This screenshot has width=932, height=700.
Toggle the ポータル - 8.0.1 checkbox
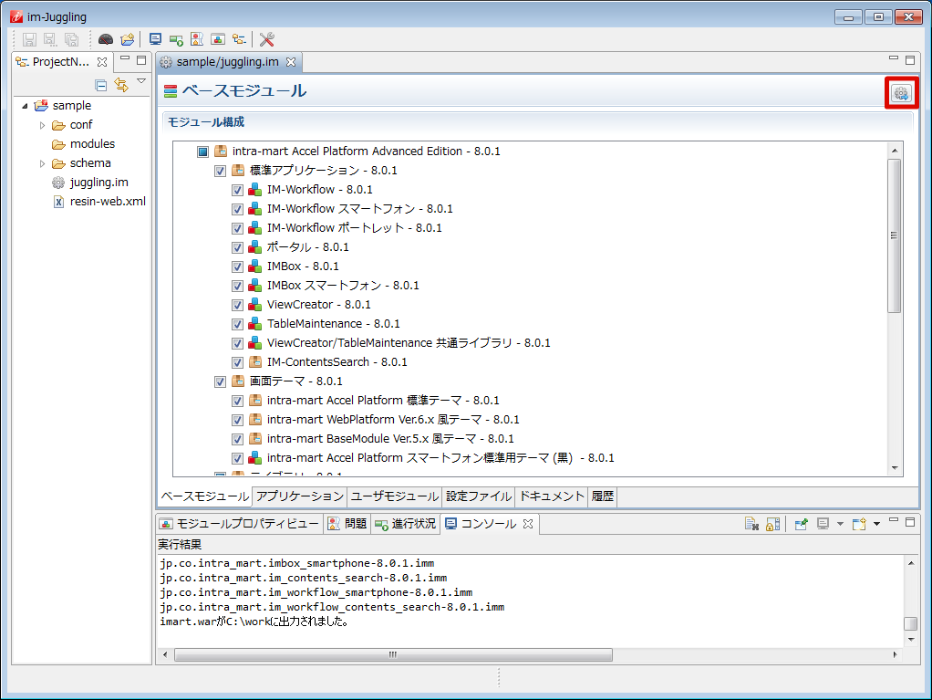pyautogui.click(x=237, y=247)
